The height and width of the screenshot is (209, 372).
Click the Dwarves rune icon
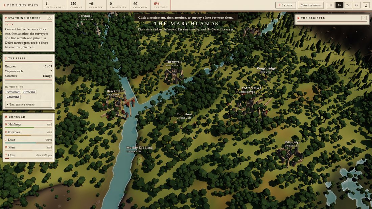pos(6,132)
